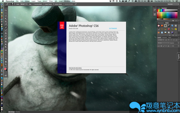Screen dimensions: 180x113
Task: Open the layer blend mode Normal dropdown
Action: click(163, 43)
